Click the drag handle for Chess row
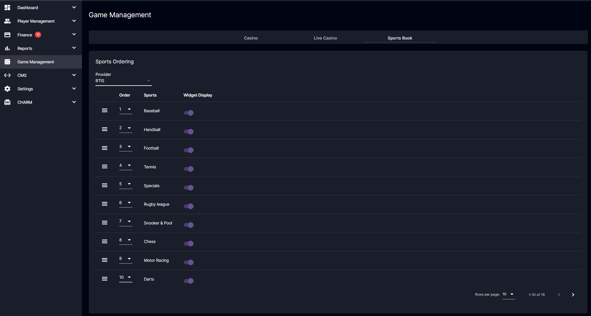 [105, 241]
